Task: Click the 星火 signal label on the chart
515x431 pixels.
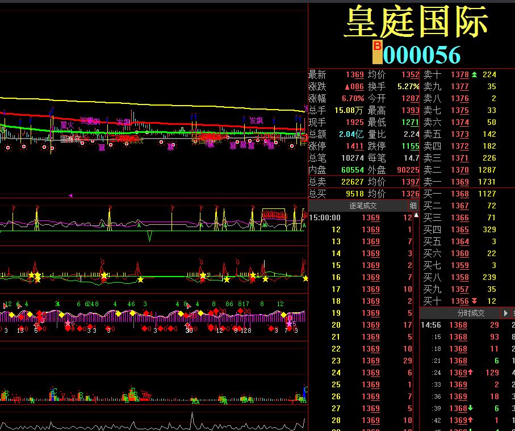Action: pyautogui.click(x=67, y=125)
